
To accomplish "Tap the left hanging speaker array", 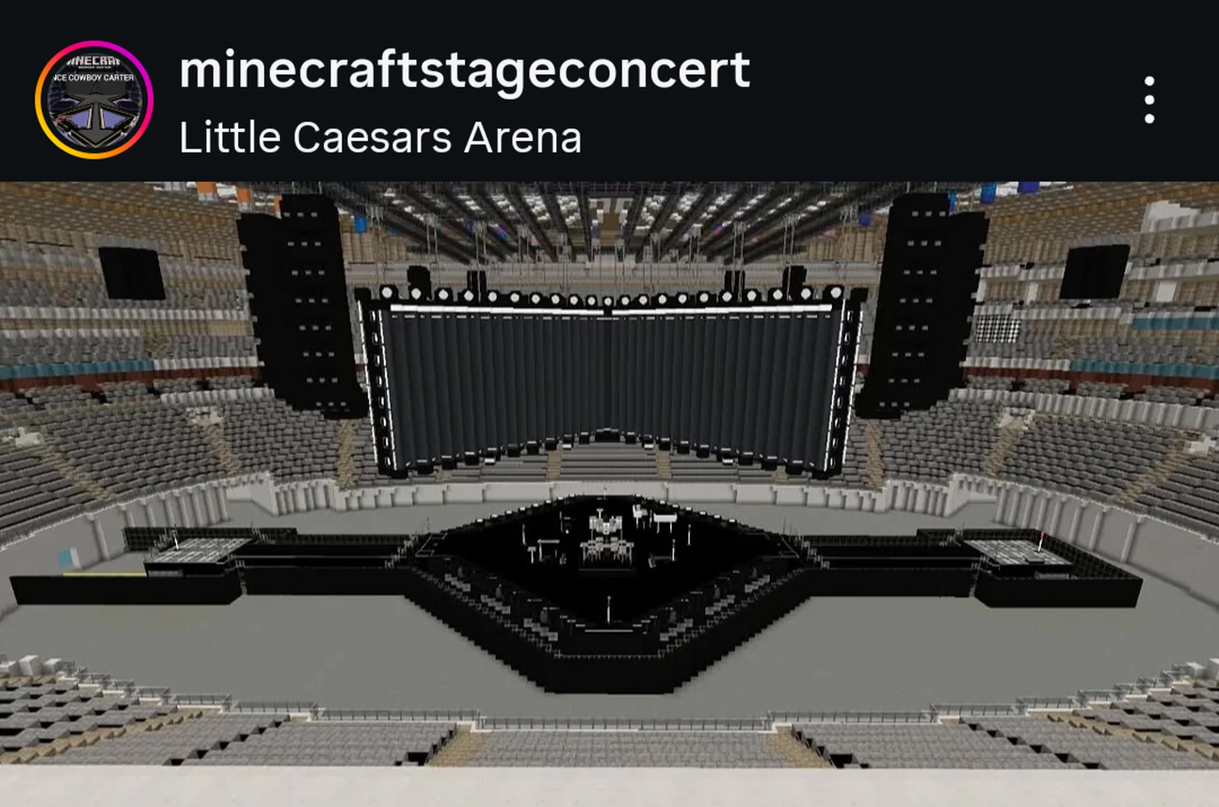I will [x=300, y=305].
